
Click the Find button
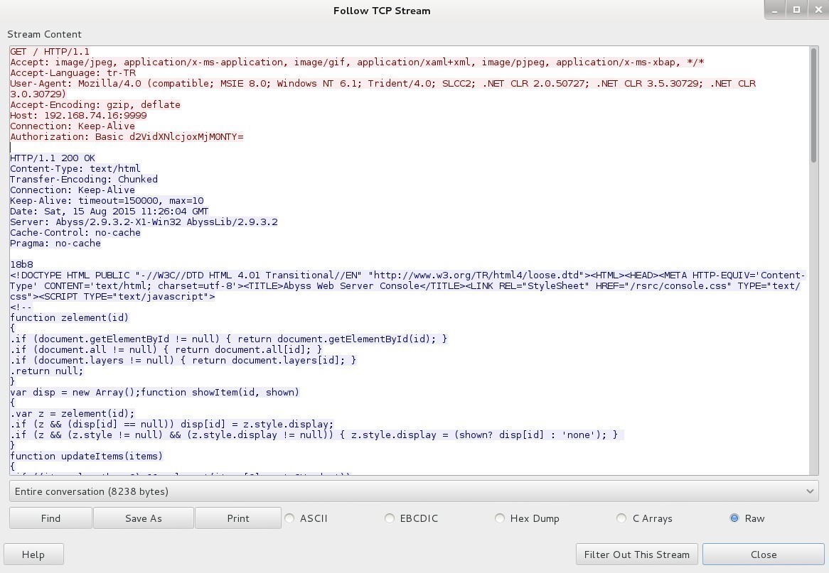[x=50, y=518]
